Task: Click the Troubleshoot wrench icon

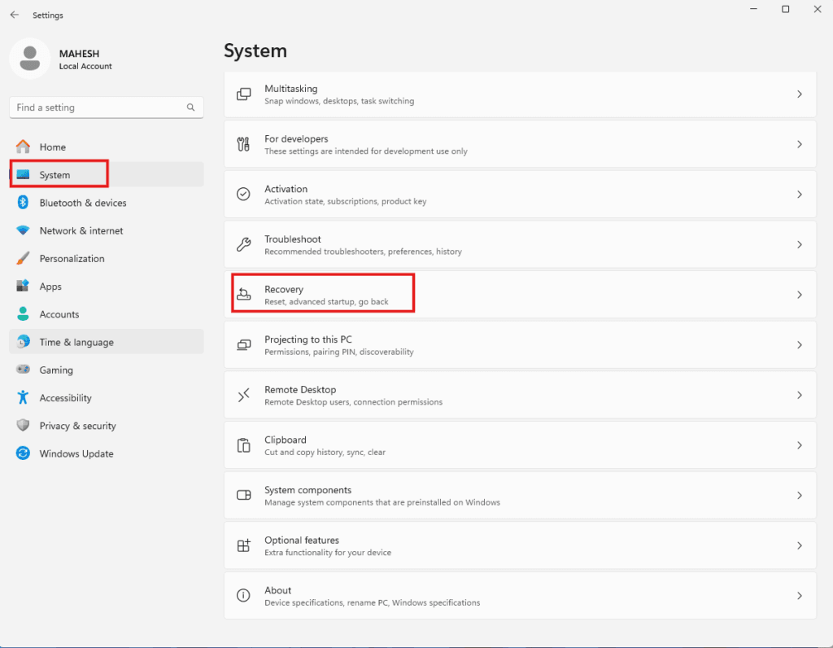Action: [243, 244]
